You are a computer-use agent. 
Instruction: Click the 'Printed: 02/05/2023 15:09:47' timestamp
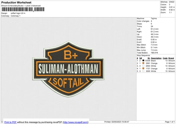point(117,122)
